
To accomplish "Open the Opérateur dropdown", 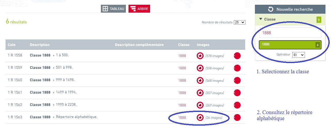I will [298, 55].
